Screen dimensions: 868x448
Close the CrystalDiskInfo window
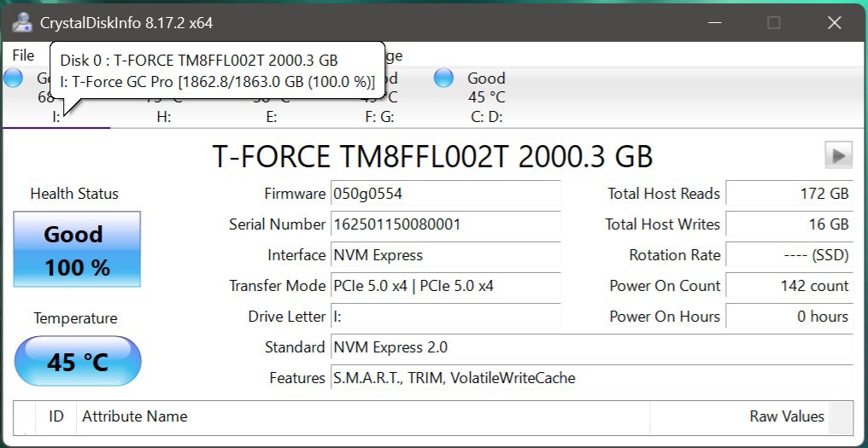click(x=834, y=23)
